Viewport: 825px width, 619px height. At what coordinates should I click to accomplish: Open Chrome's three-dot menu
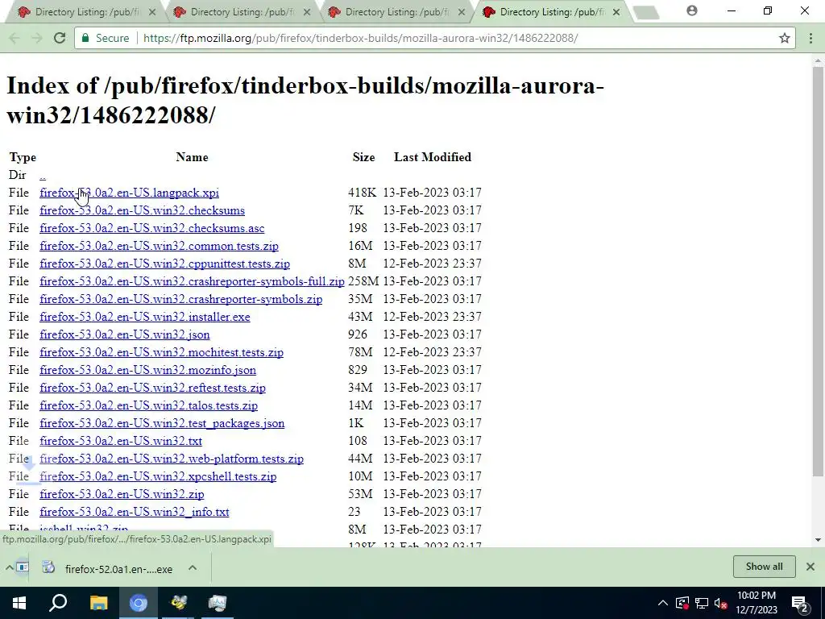click(810, 38)
